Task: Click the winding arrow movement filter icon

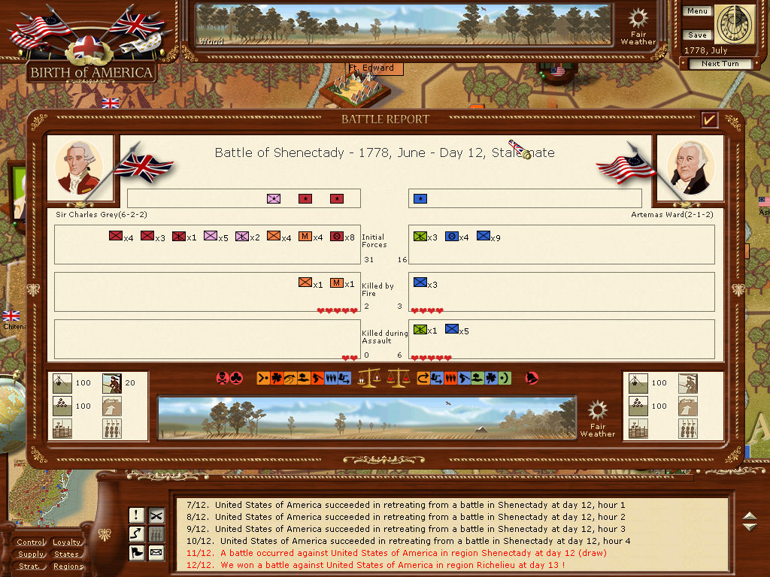Action: (x=137, y=534)
